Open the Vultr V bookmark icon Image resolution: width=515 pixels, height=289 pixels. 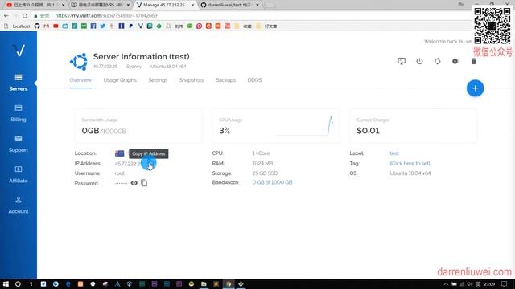(140, 26)
